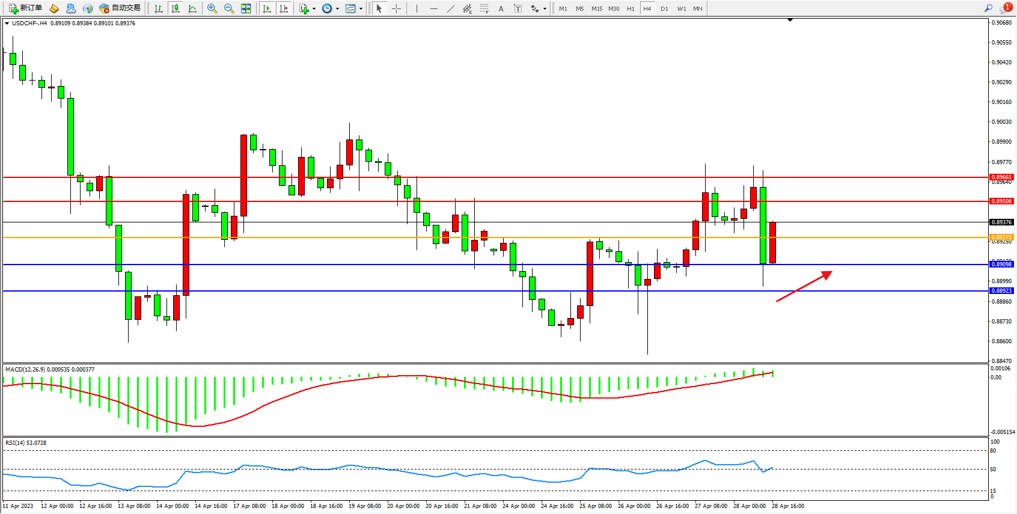Select the horizontal line drawing tool
The image size is (1017, 514).
tap(434, 8)
